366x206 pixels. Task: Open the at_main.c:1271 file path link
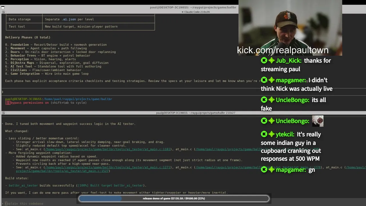pos(108,167)
